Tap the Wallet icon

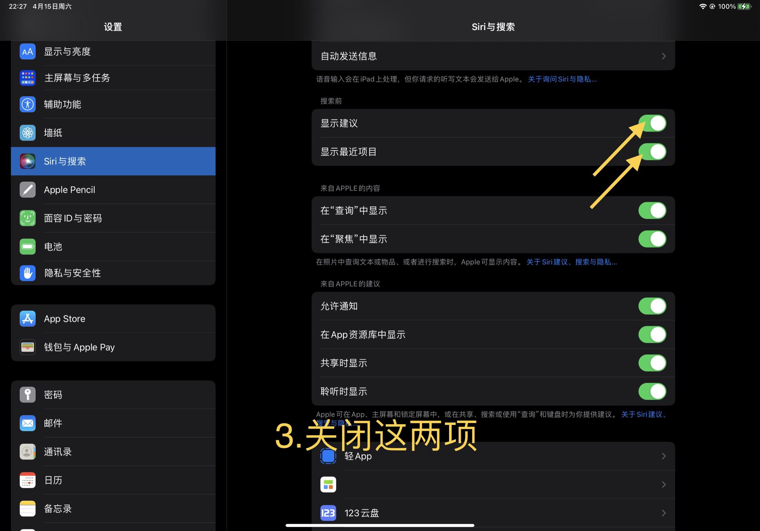27,347
